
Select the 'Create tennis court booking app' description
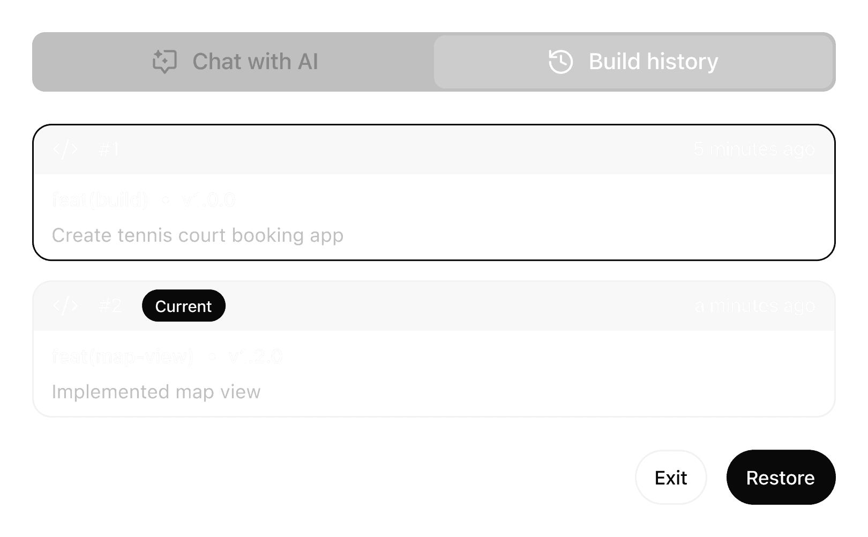pos(198,235)
